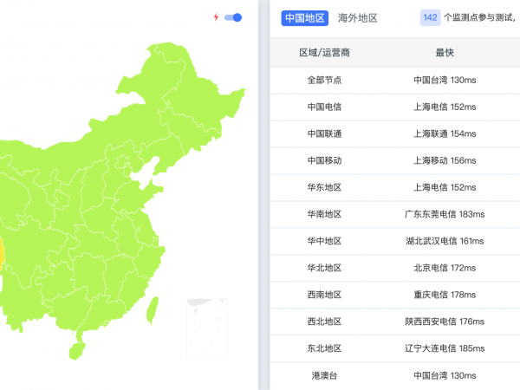Select the 华南地区 row
This screenshot has width=520, height=390.
coord(325,214)
